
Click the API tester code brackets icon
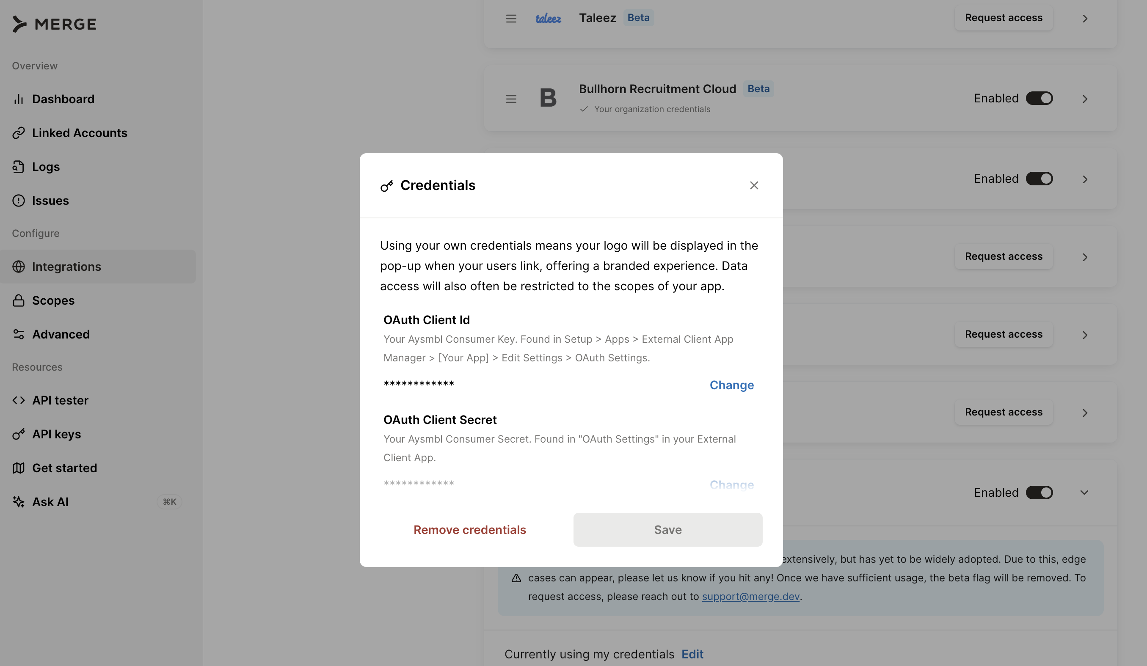18,400
